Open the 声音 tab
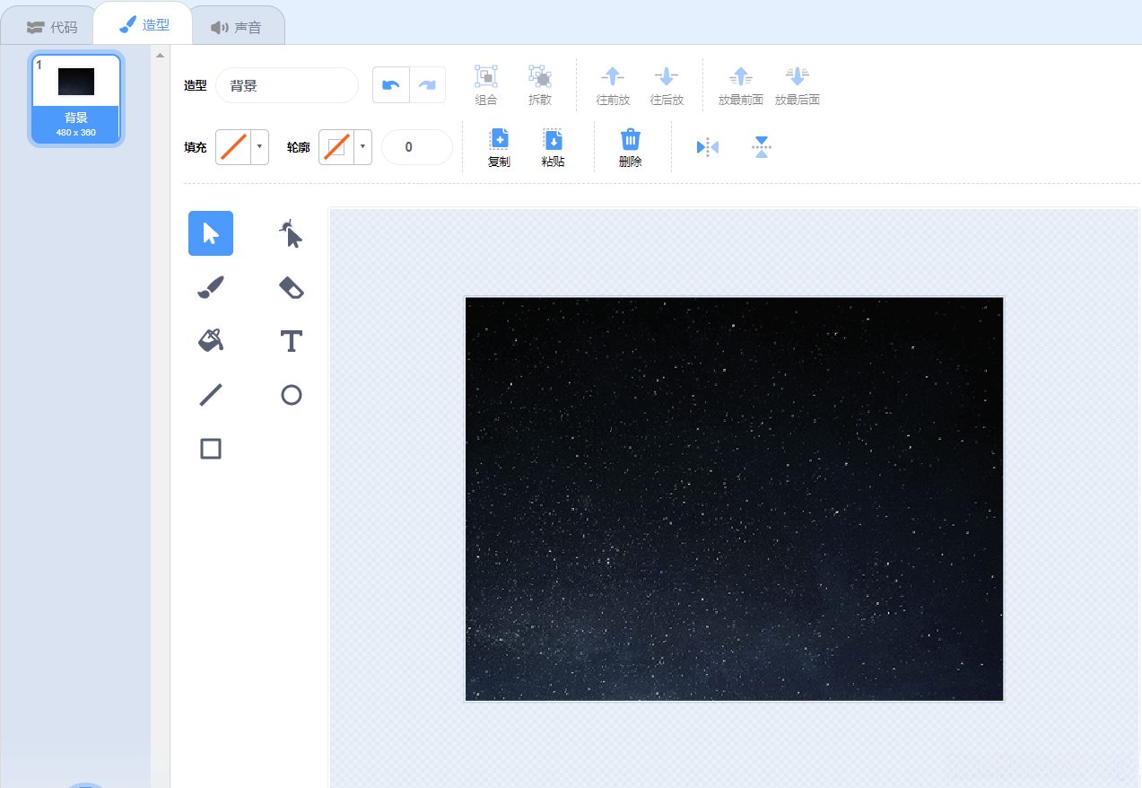Image resolution: width=1142 pixels, height=788 pixels. coord(237,27)
